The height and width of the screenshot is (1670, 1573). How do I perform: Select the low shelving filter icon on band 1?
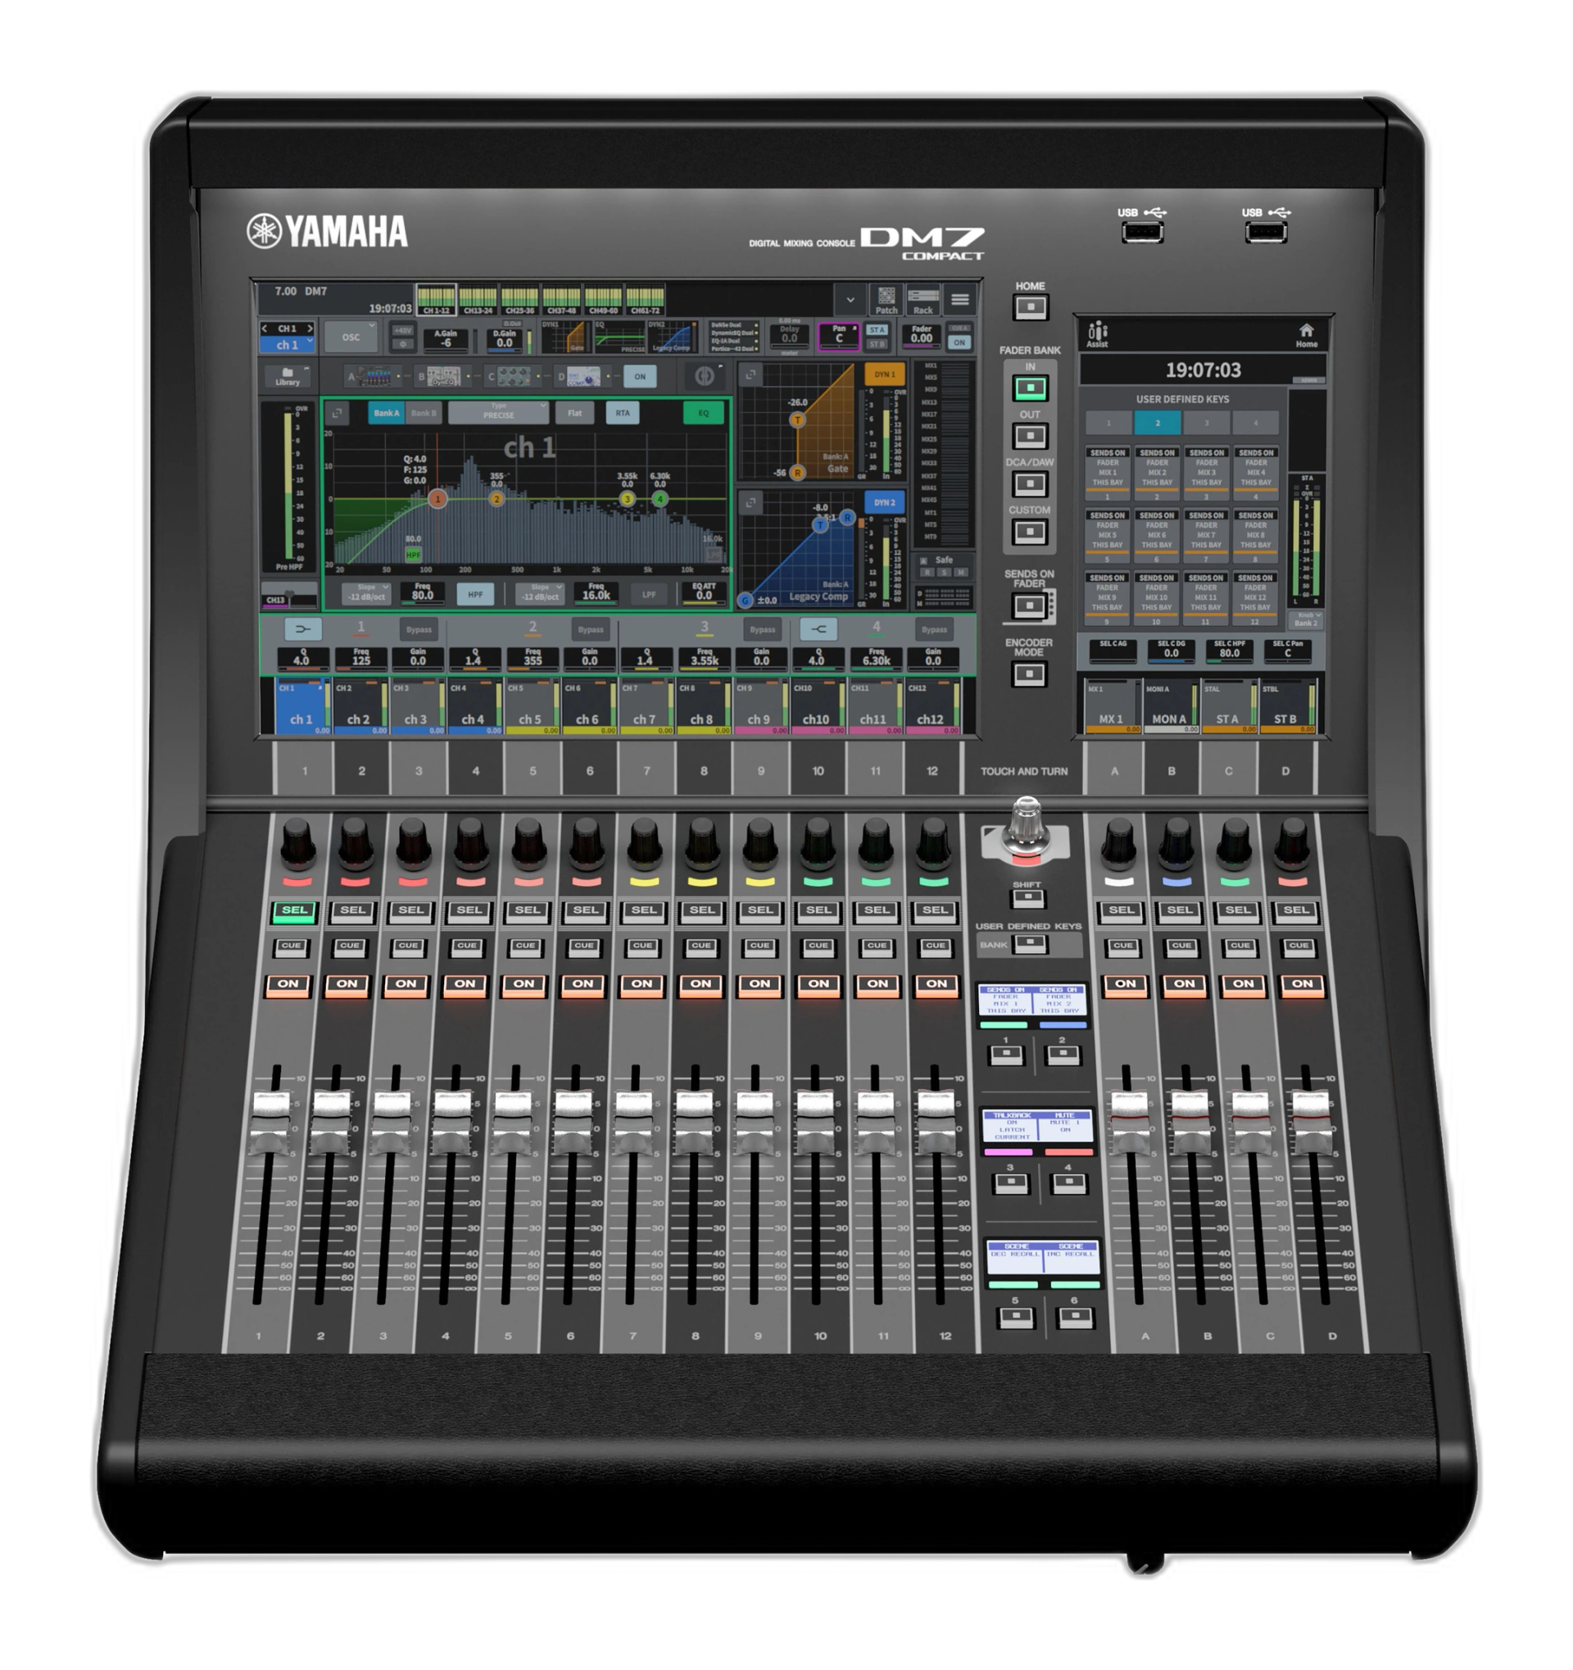[x=302, y=629]
